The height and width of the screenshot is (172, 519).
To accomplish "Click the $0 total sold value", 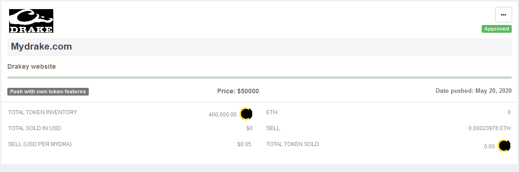I will tap(249, 128).
